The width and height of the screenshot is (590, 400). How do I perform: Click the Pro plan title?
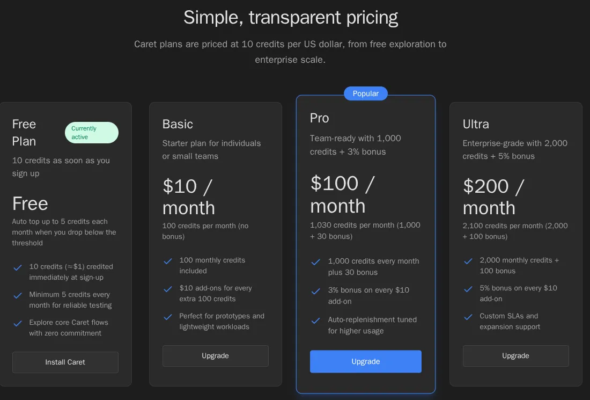pos(320,118)
